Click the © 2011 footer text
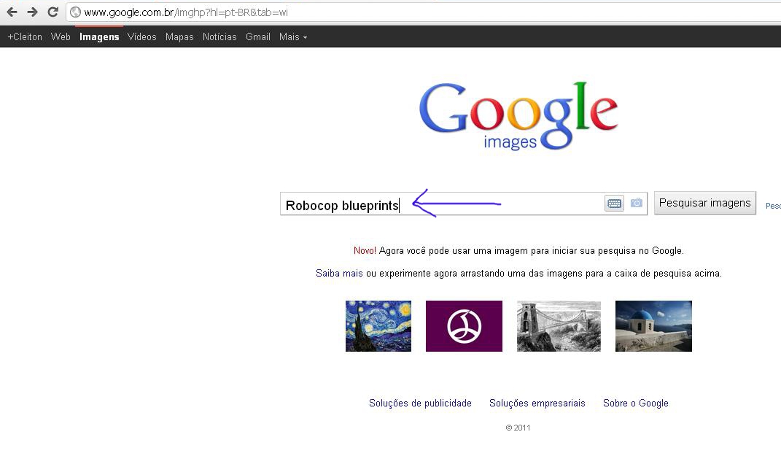This screenshot has height=467, width=781. point(518,428)
